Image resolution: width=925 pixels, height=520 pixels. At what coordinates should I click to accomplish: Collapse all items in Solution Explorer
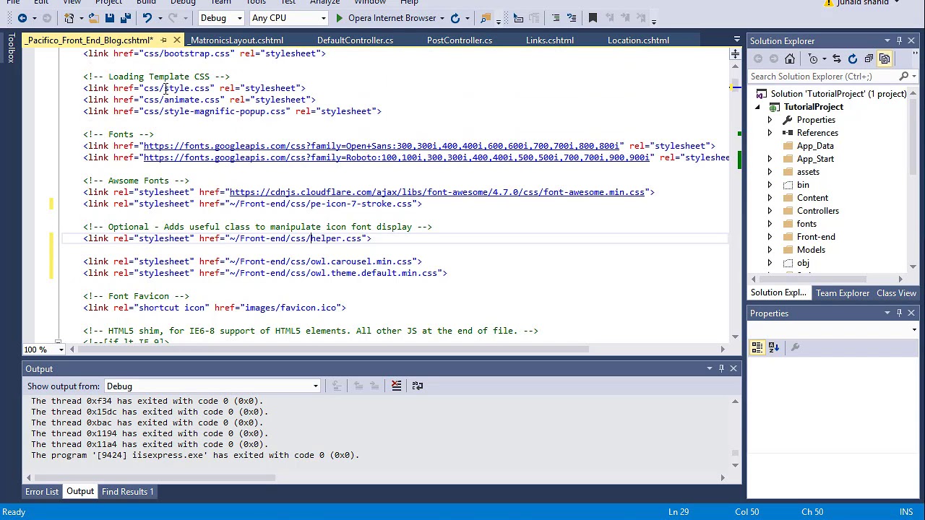click(867, 58)
